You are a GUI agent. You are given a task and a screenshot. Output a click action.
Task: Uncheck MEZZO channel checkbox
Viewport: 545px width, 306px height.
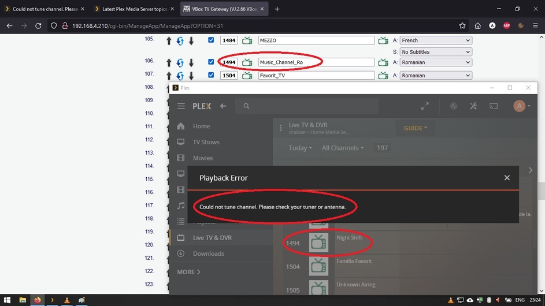point(211,40)
